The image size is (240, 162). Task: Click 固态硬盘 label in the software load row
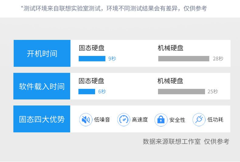point(91,81)
